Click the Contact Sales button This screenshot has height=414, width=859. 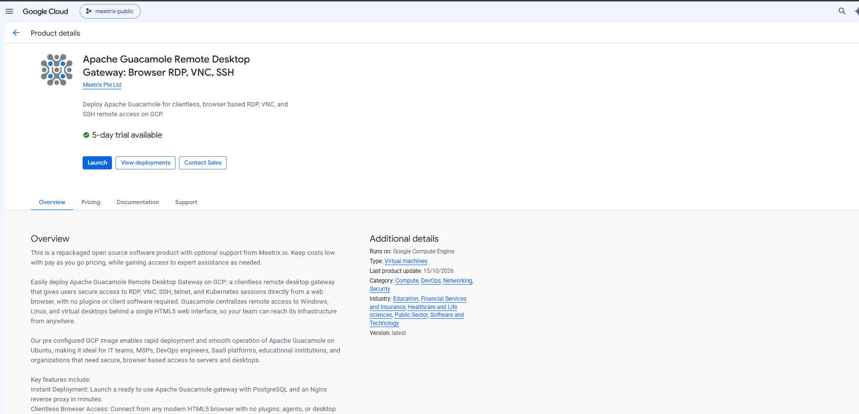(x=203, y=163)
